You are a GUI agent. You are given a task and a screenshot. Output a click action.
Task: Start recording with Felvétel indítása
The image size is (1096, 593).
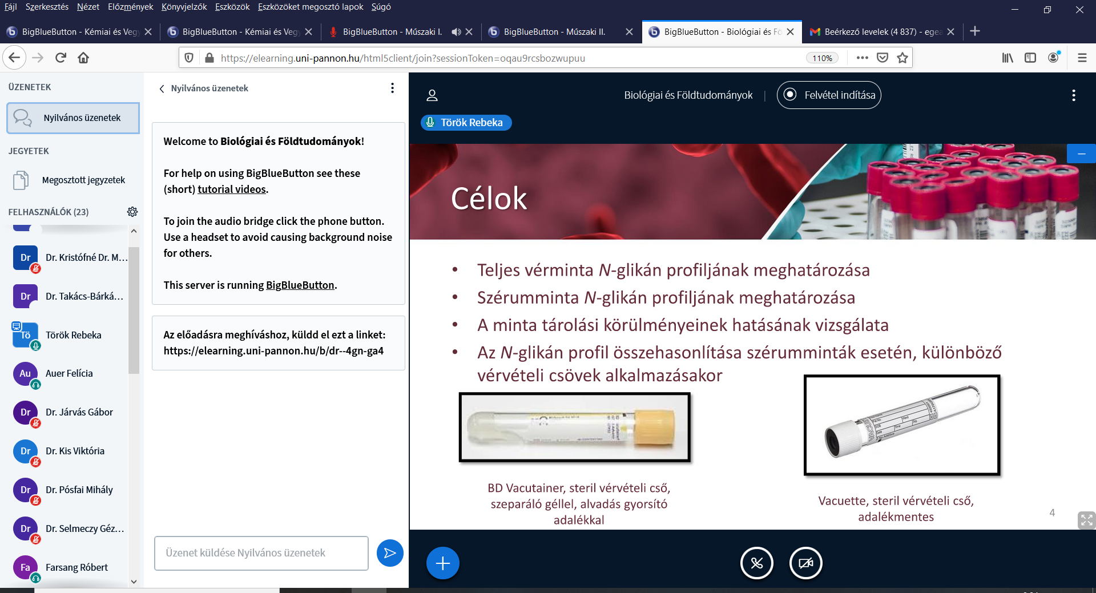[x=829, y=95]
